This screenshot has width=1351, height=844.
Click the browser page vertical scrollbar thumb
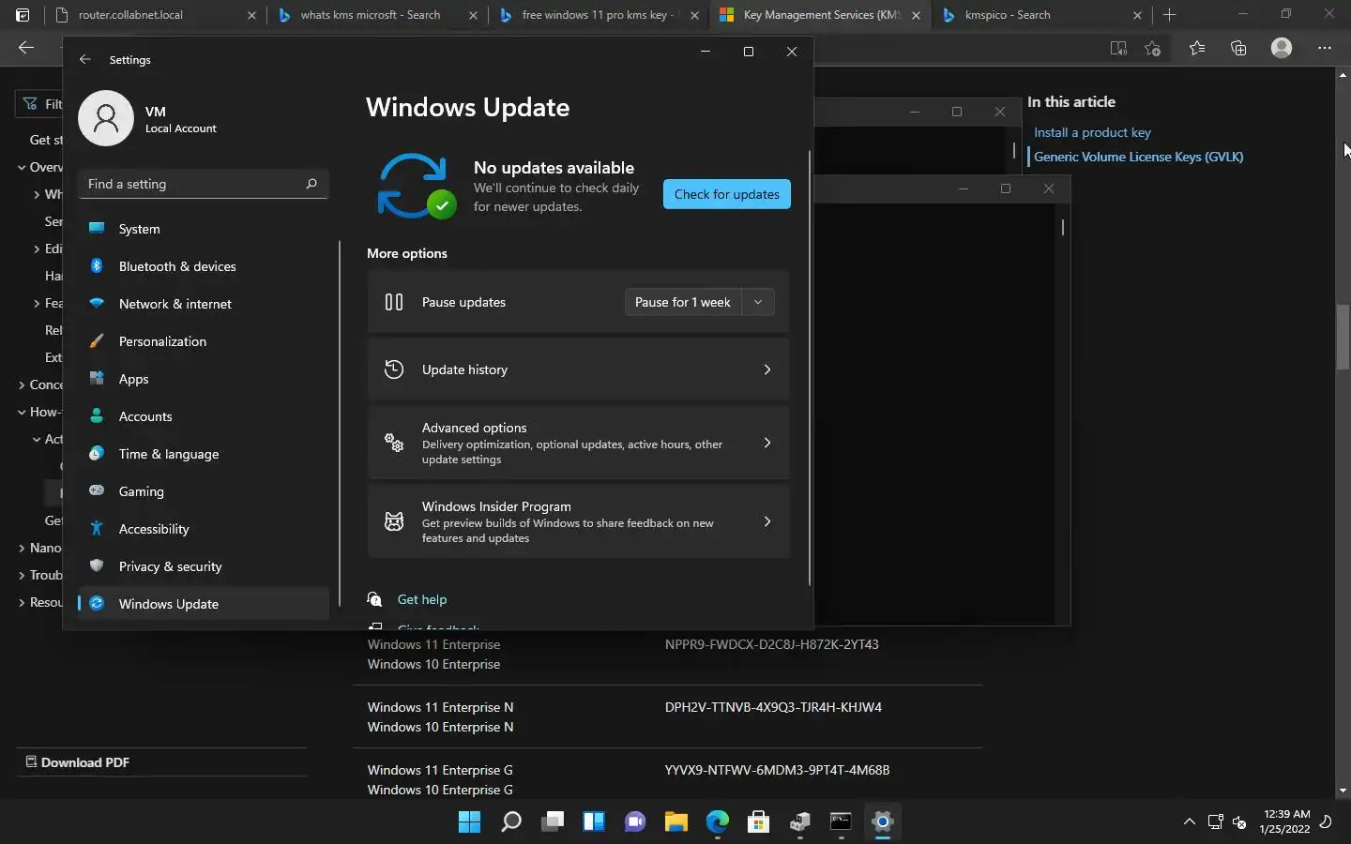(1343, 337)
